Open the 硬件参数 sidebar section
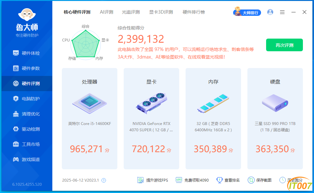This screenshot has width=314, height=193. pyautogui.click(x=26, y=68)
